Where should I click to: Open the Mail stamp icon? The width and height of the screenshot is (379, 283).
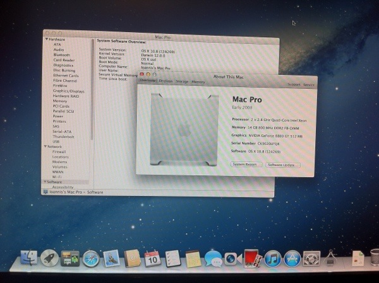point(111,258)
